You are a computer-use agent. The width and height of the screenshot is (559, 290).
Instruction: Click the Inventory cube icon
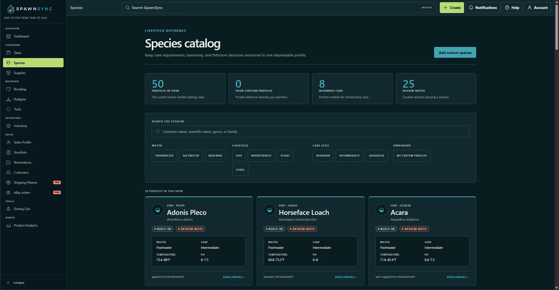tap(8, 126)
